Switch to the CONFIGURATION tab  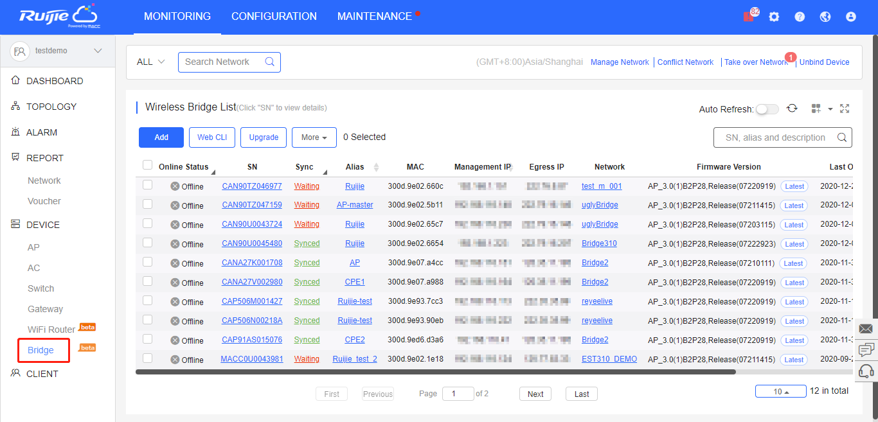[274, 17]
